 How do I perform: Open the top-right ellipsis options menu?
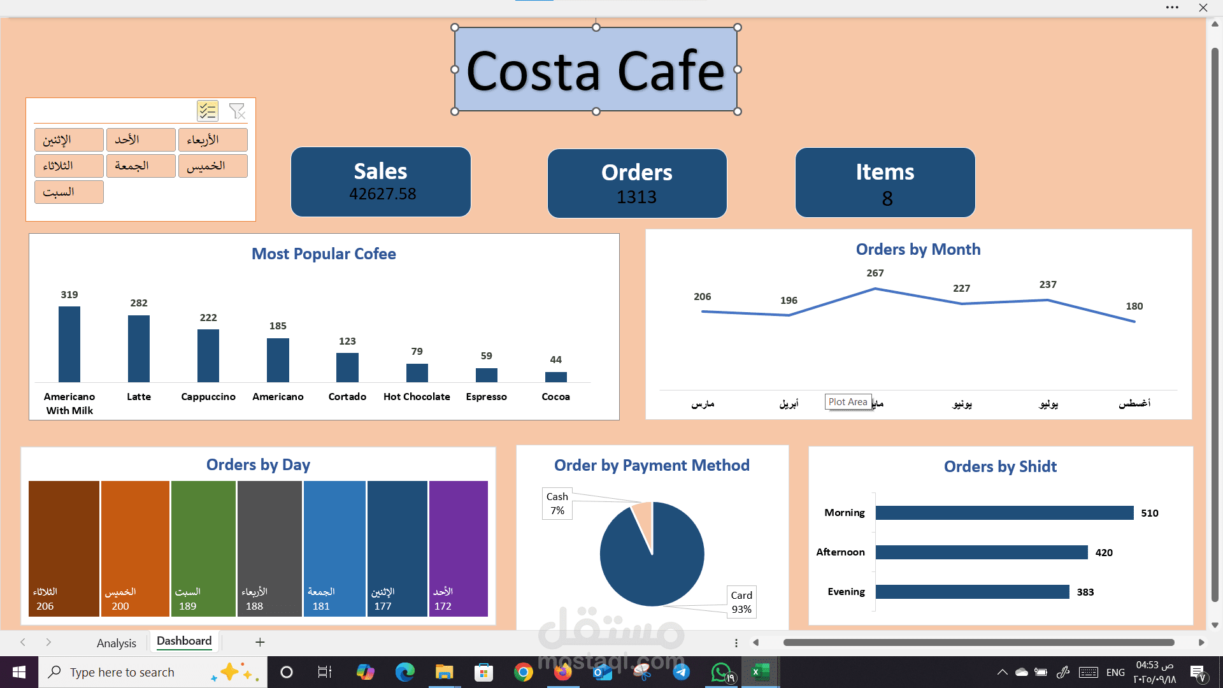click(1172, 8)
